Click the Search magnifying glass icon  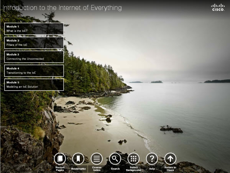click(115, 158)
